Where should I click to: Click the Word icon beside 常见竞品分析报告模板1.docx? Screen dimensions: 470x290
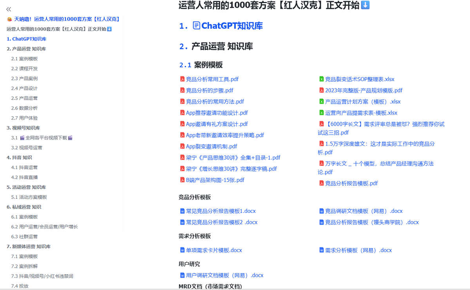[182, 211]
